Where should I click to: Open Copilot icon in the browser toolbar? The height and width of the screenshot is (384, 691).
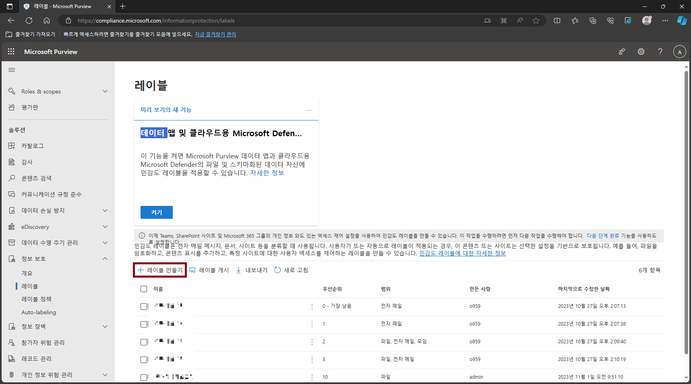(x=682, y=21)
